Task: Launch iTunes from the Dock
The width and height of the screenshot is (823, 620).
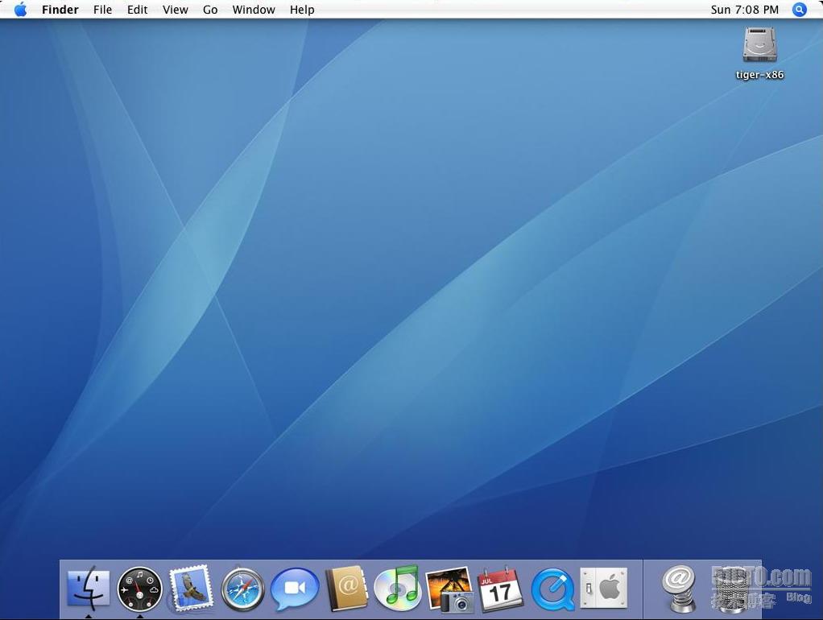Action: tap(397, 588)
